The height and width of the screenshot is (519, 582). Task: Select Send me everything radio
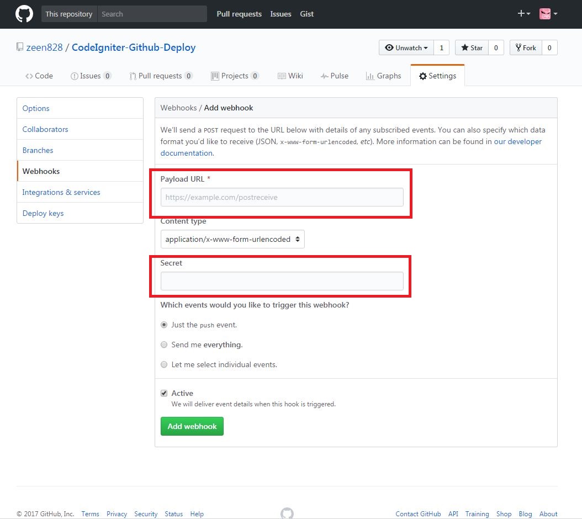tap(164, 345)
